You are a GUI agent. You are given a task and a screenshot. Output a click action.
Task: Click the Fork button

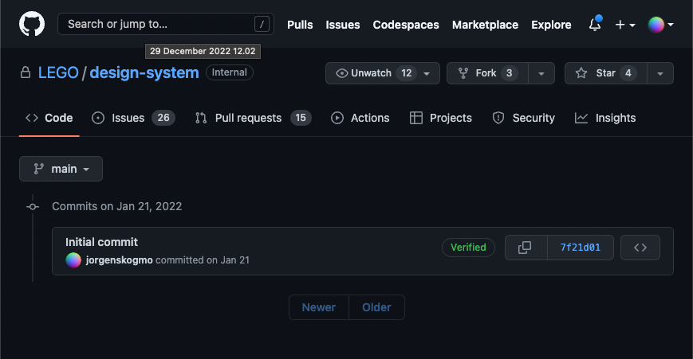click(487, 73)
